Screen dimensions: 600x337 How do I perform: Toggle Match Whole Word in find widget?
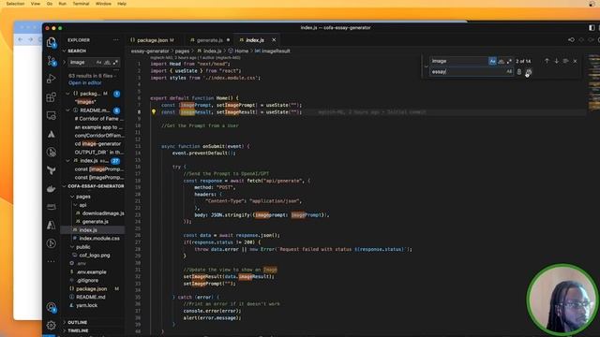pos(501,61)
